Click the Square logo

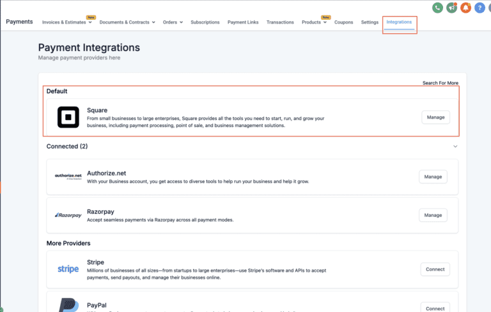tap(68, 117)
